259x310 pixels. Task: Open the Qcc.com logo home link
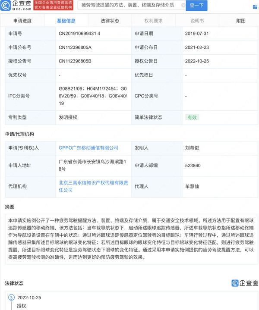[16, 5]
